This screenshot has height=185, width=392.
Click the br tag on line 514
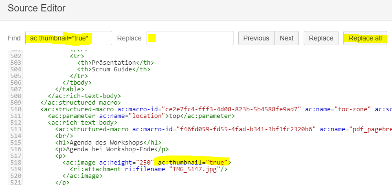[x=64, y=136]
